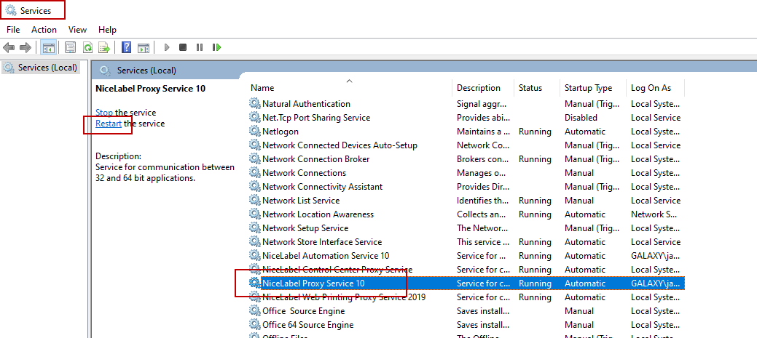Click 'Signal aggr...' description for Natural Authentication
This screenshot has height=338, width=757.
(481, 103)
